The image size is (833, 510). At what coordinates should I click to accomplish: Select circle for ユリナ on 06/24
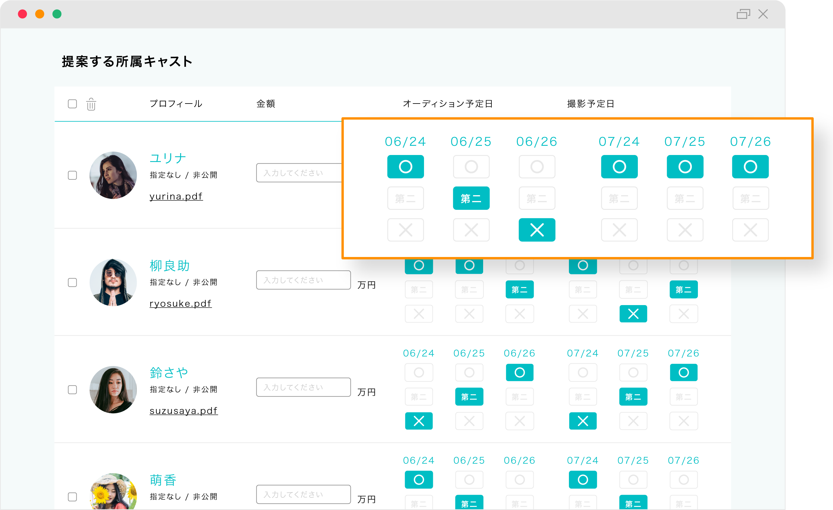(x=405, y=167)
